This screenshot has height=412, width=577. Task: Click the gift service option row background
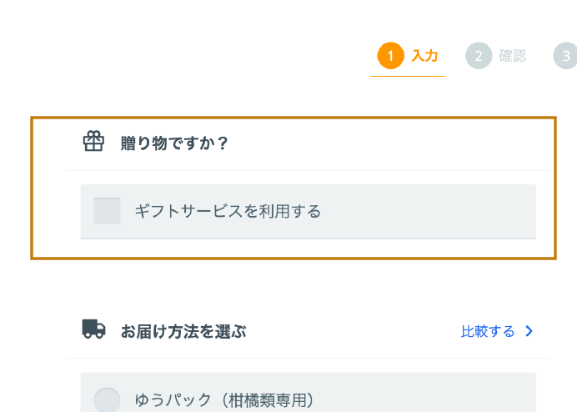coord(309,211)
